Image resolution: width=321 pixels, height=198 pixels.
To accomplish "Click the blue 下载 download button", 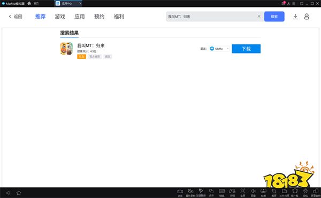I will (246, 49).
